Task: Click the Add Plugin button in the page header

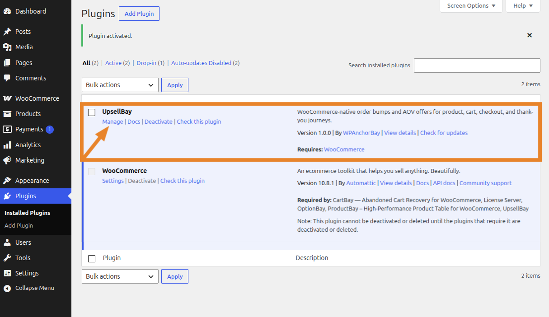Action: pyautogui.click(x=139, y=14)
